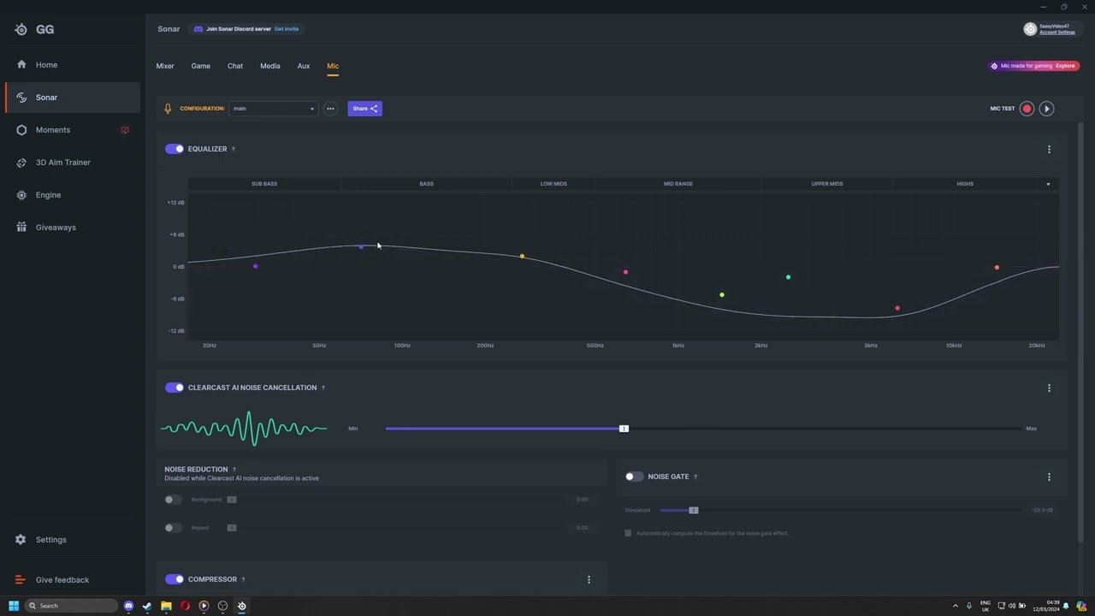The width and height of the screenshot is (1095, 616).
Task: Click the purple EQ point in sub bass
Action: (x=256, y=266)
